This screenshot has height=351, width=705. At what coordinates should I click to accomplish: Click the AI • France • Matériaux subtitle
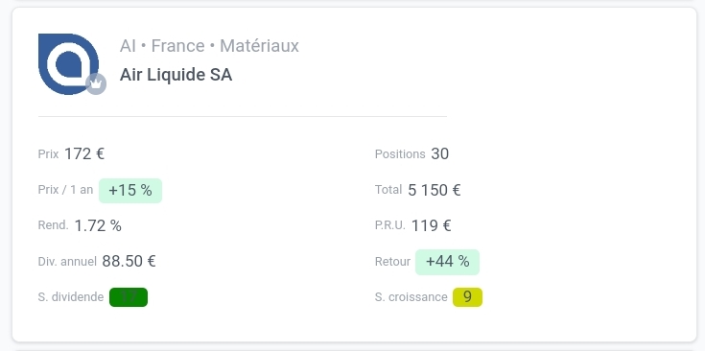(x=209, y=46)
